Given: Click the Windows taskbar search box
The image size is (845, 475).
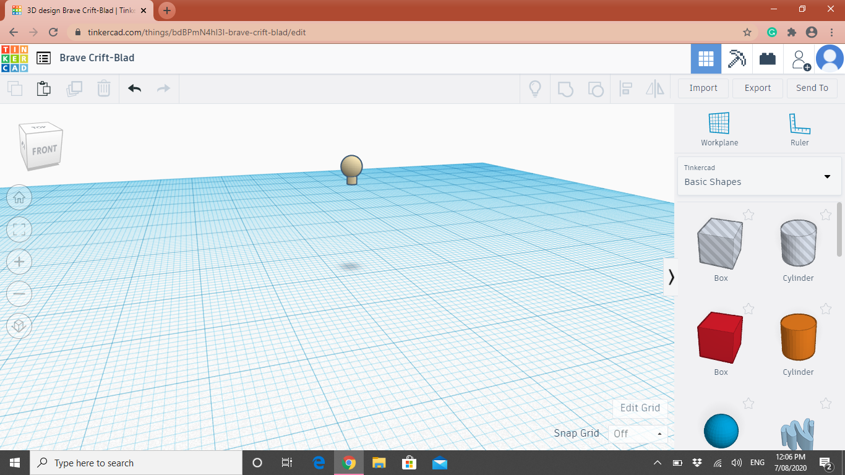Looking at the screenshot, I should [136, 463].
